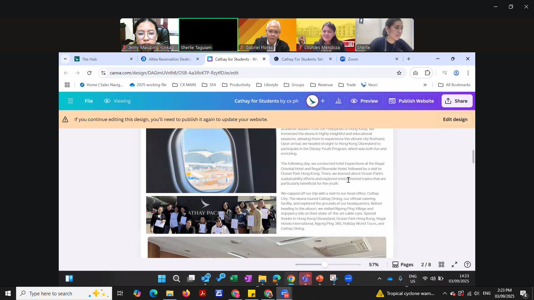Click the Publish Website button

pyautogui.click(x=412, y=101)
